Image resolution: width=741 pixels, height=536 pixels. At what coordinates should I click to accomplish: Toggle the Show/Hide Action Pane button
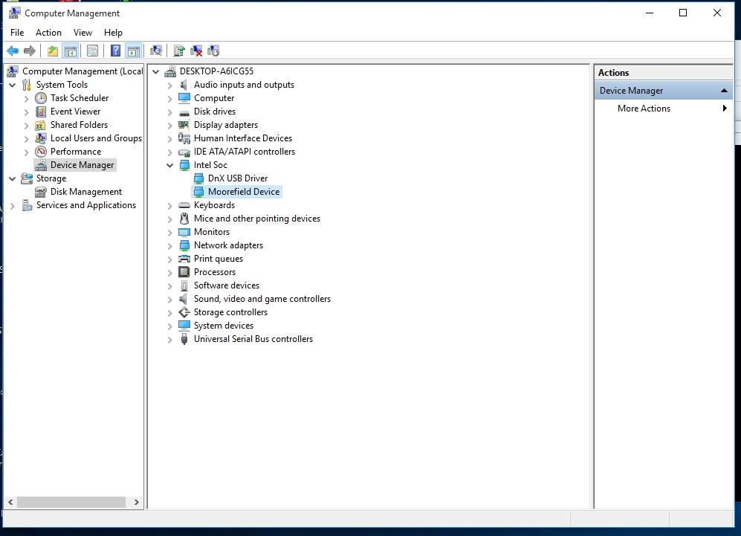tap(134, 51)
